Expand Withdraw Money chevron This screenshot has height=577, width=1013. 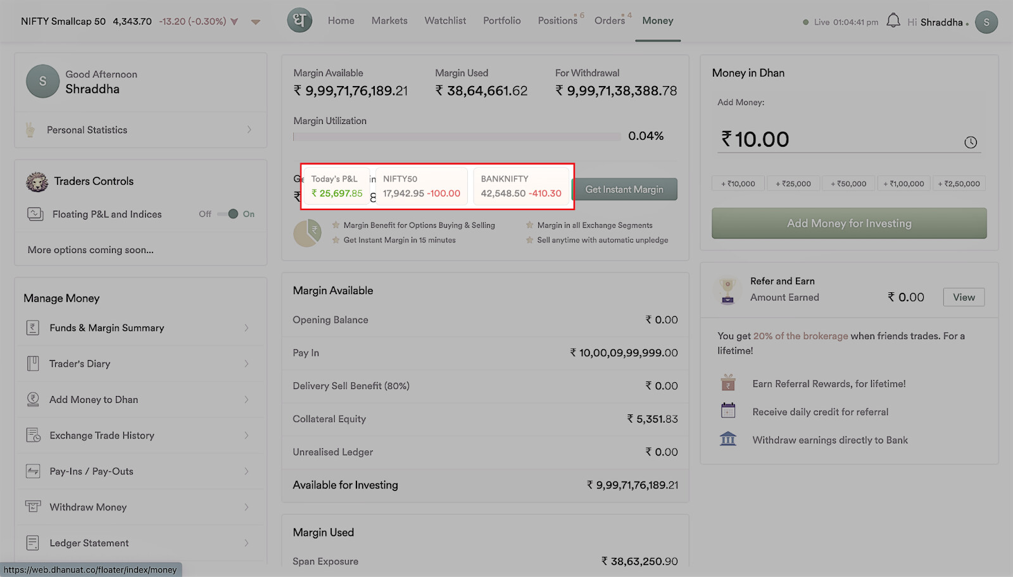246,507
